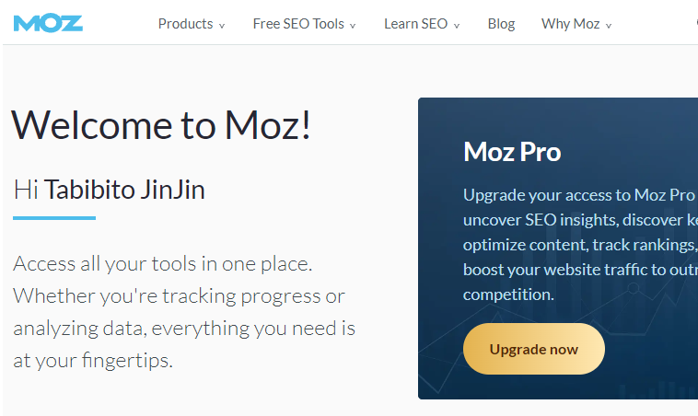Screen dimensions: 698x416
Task: Click the 'competition.' line in Moz Pro card
Action: 508,295
